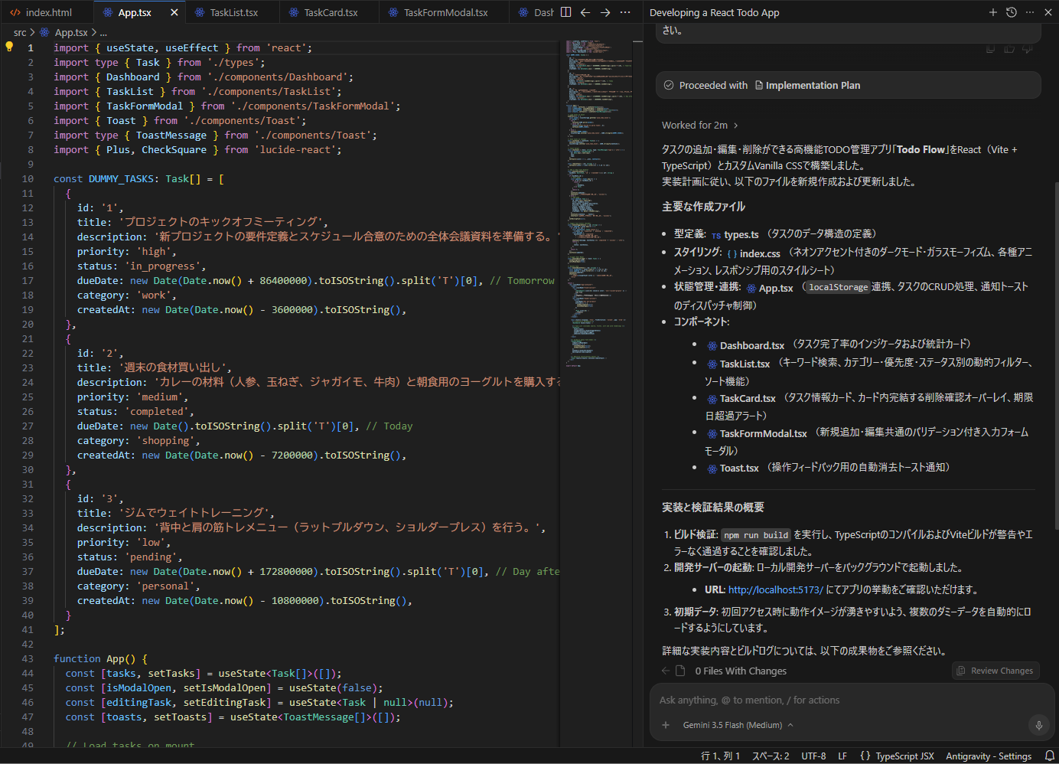
Task: Open Antigravity - Settings in the status bar
Action: coord(989,756)
